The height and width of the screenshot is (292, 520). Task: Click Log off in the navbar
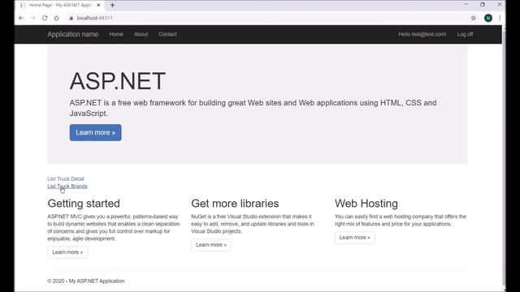[465, 34]
